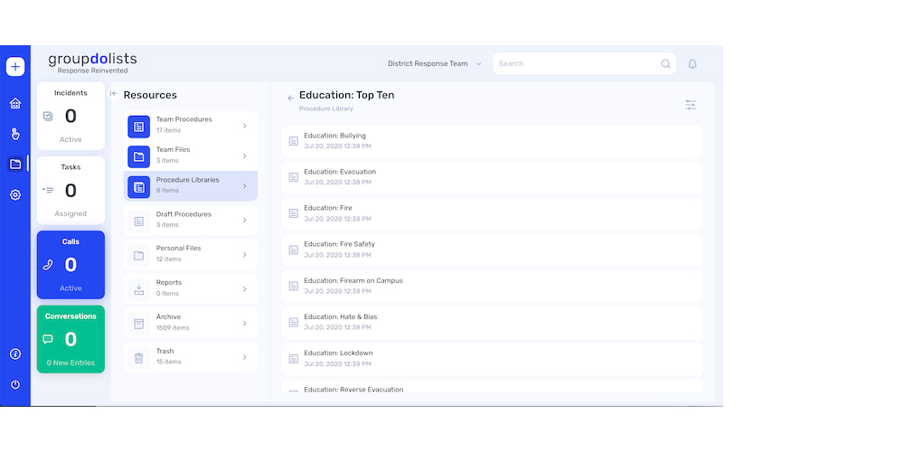Select the hand pointer icon in sidebar

pos(15,135)
